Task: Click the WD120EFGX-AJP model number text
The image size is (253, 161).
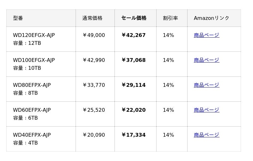Action: (x=34, y=35)
